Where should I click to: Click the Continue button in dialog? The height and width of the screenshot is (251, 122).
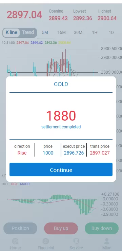click(61, 170)
